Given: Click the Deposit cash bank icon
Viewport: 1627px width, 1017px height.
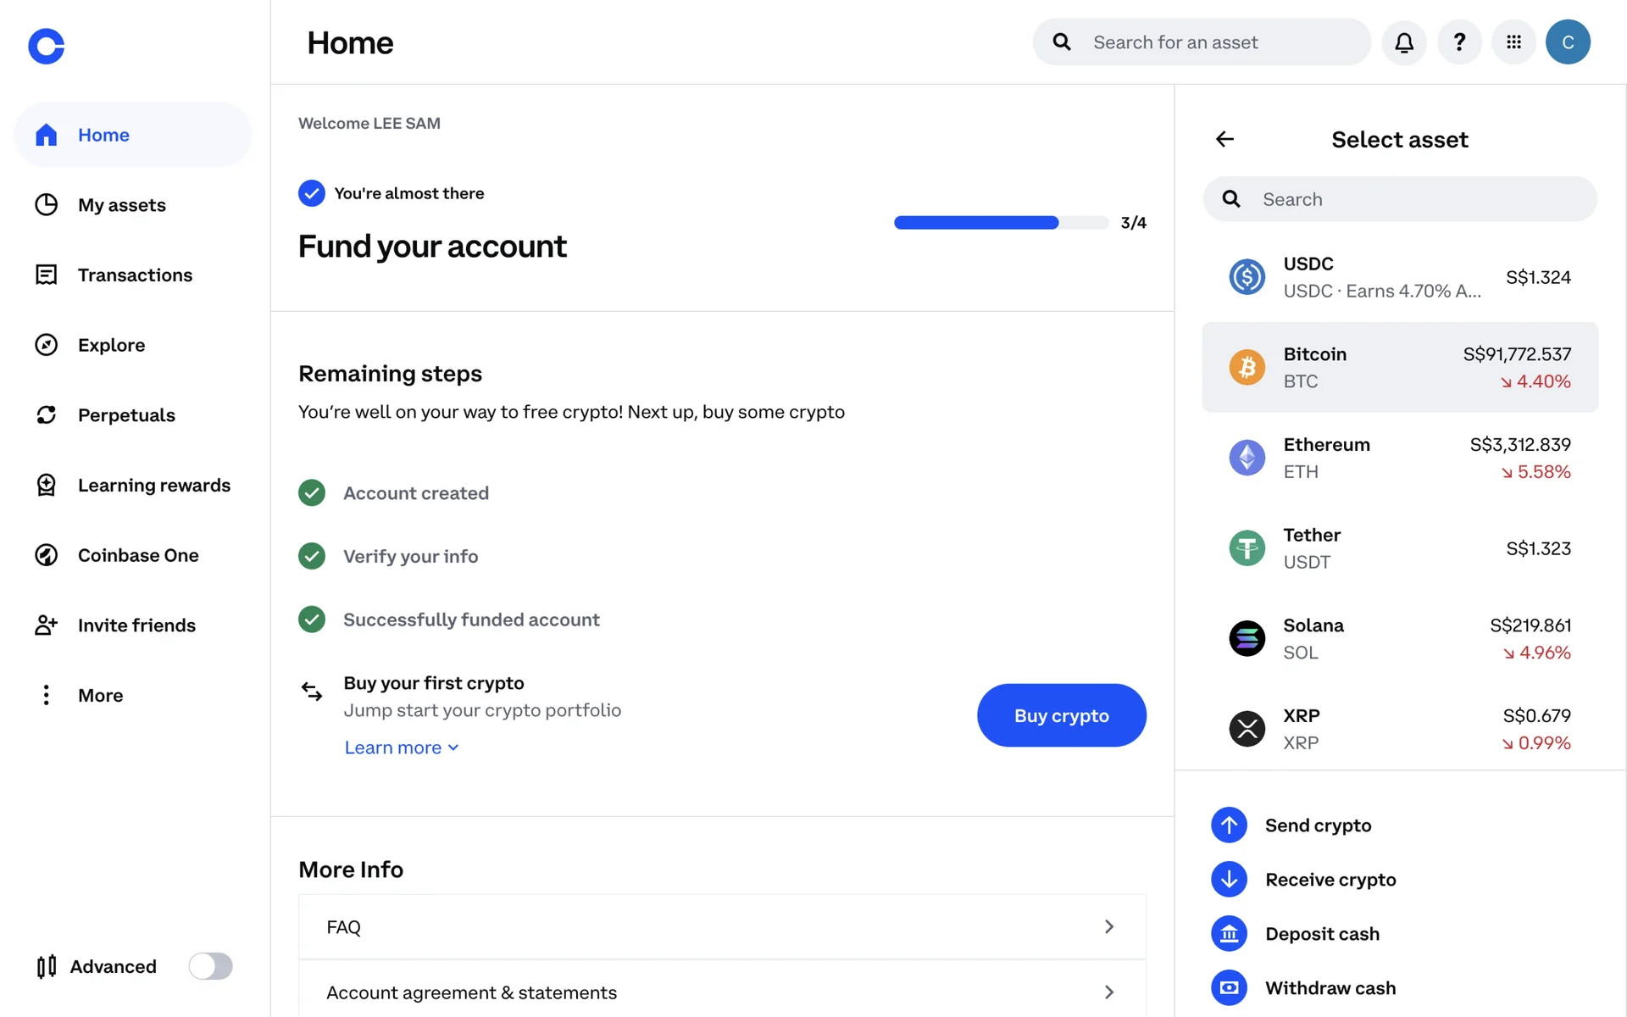Looking at the screenshot, I should [x=1229, y=934].
